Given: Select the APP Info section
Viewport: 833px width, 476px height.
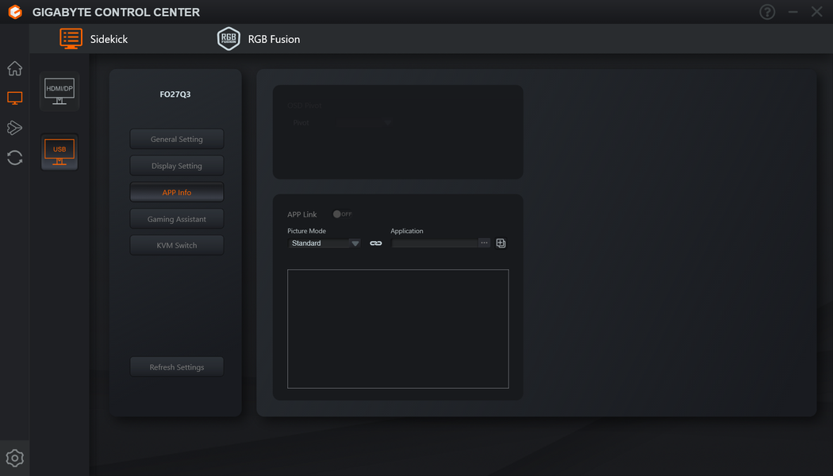Looking at the screenshot, I should point(176,192).
